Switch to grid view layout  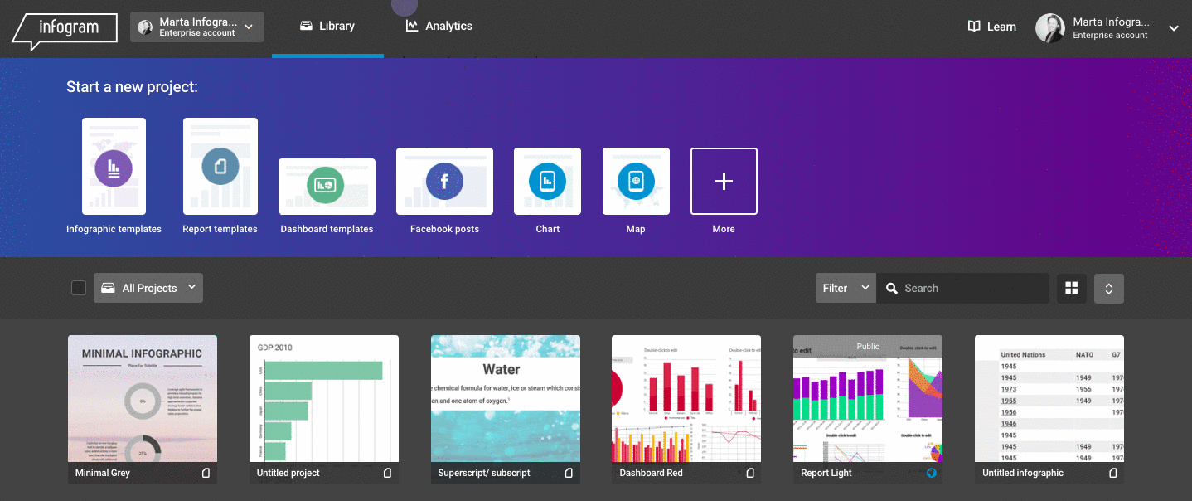[1072, 288]
